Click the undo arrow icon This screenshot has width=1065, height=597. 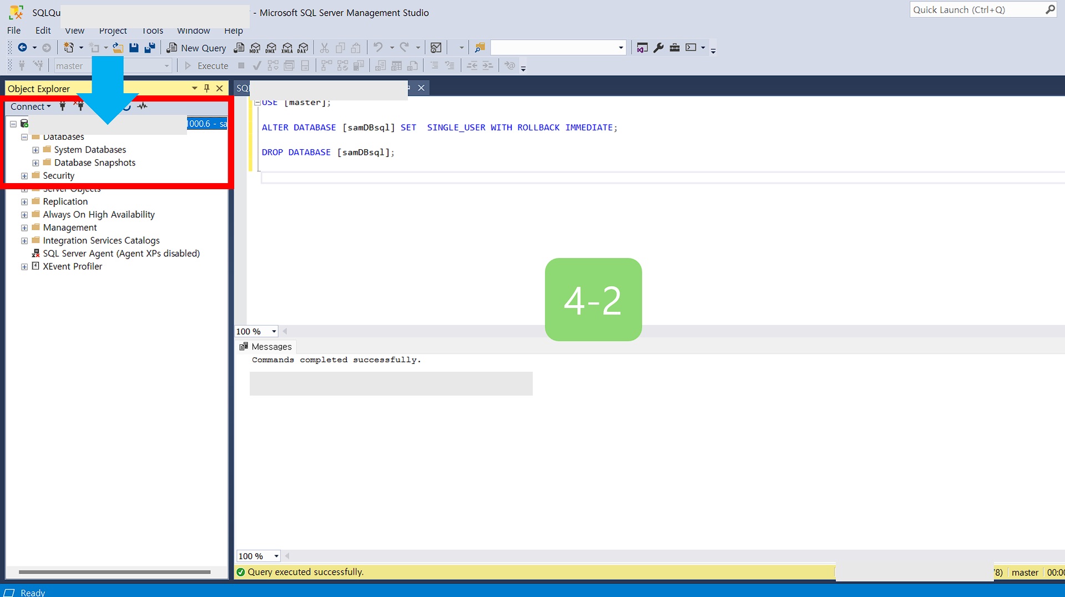(378, 48)
